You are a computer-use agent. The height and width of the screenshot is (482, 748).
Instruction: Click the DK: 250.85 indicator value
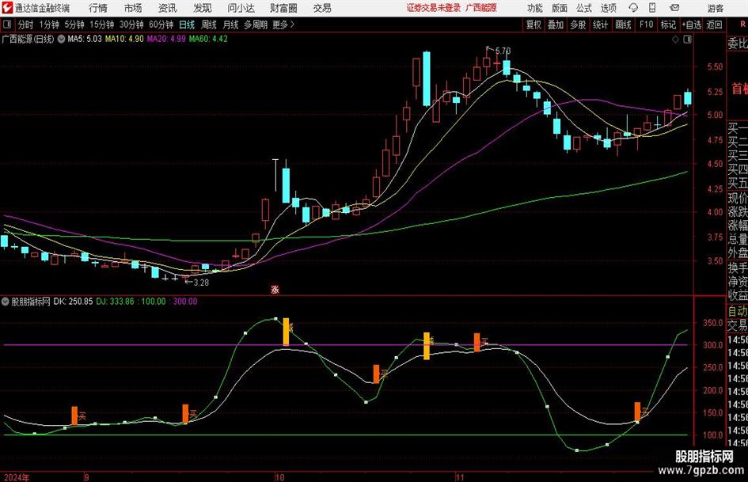[x=73, y=301]
